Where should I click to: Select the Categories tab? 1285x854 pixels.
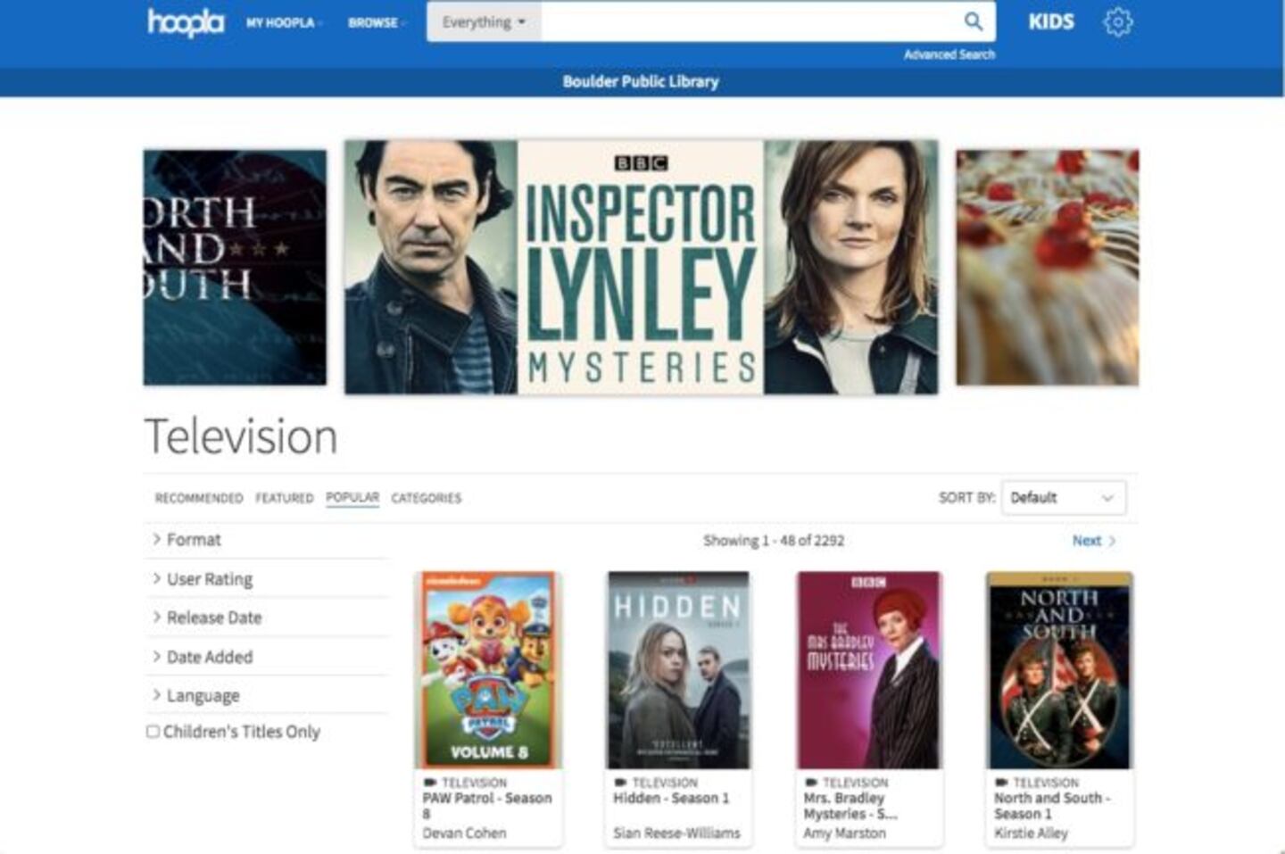[426, 498]
